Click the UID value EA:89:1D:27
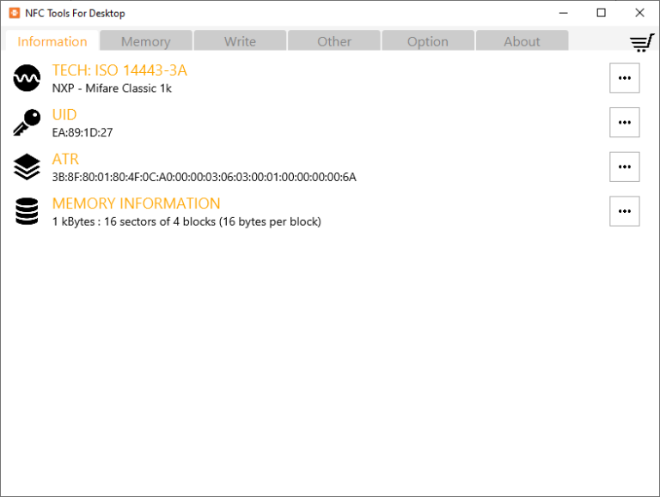Viewport: 660px width, 497px height. click(x=82, y=133)
